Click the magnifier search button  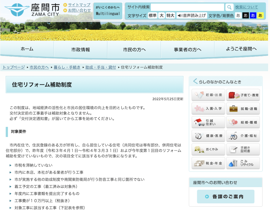(229, 7)
